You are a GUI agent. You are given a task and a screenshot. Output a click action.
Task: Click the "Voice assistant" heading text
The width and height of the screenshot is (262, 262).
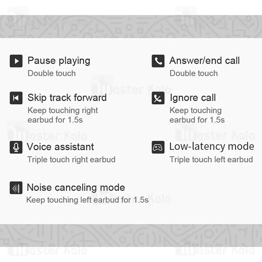point(60,147)
